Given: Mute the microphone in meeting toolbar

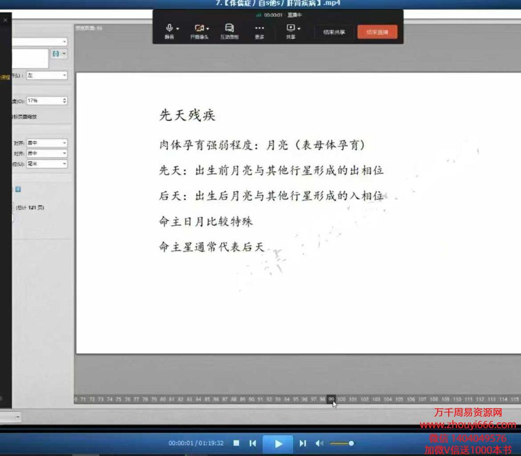Looking at the screenshot, I should coord(169,28).
